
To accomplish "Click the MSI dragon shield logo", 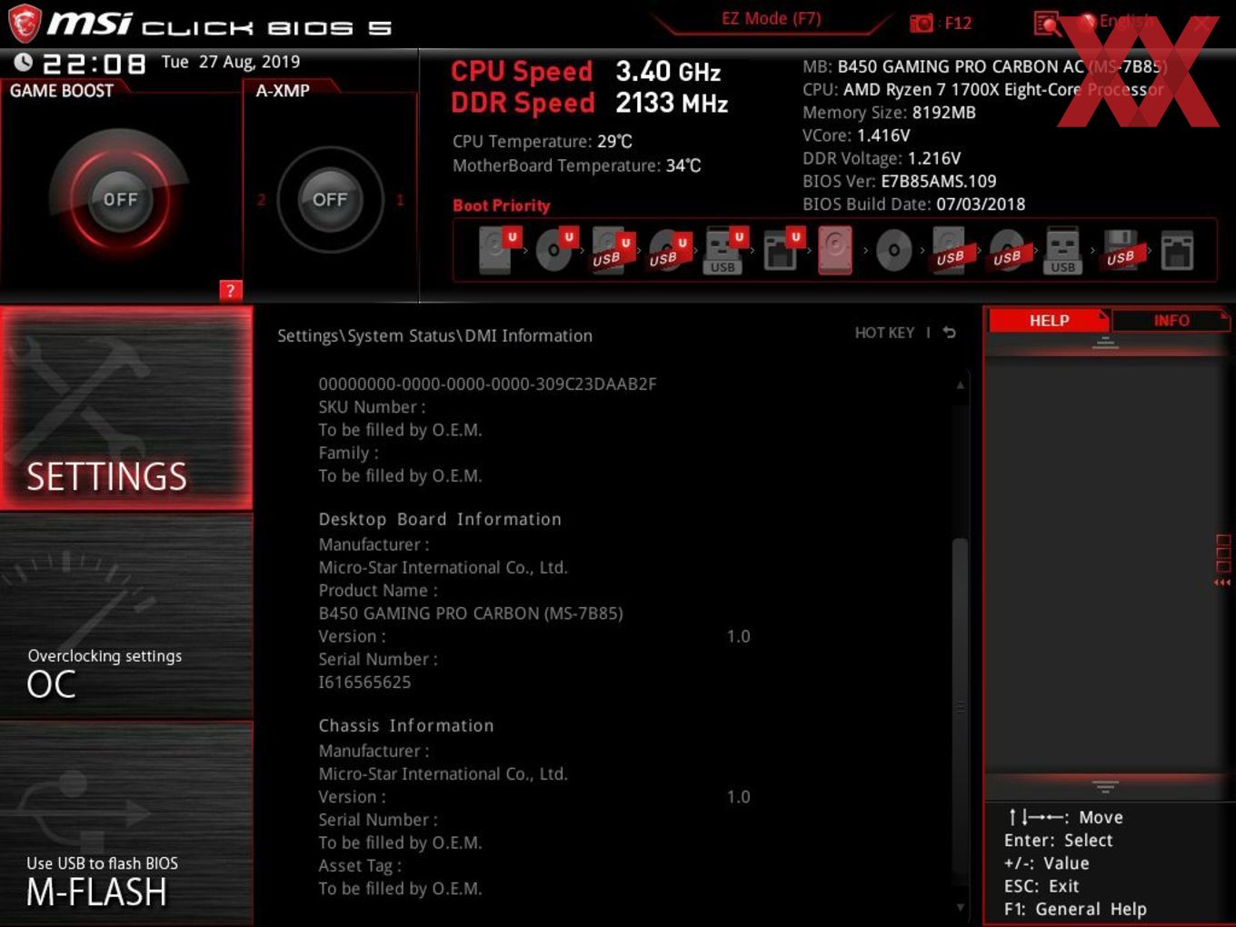I will [x=25, y=25].
